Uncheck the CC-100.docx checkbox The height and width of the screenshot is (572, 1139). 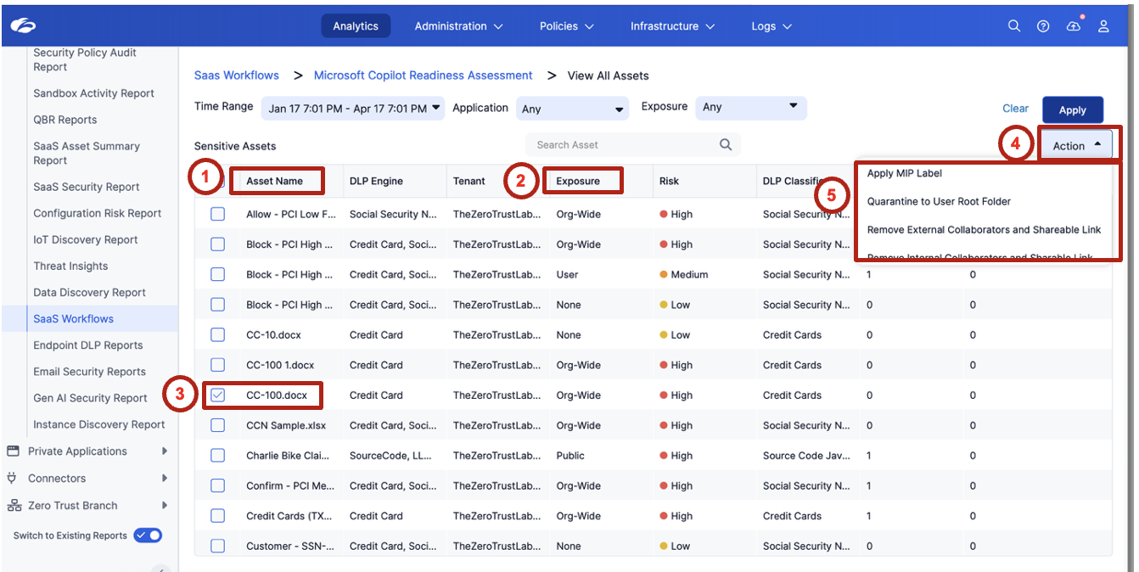click(218, 395)
